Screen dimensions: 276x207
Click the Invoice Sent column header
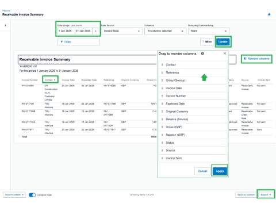(264, 80)
